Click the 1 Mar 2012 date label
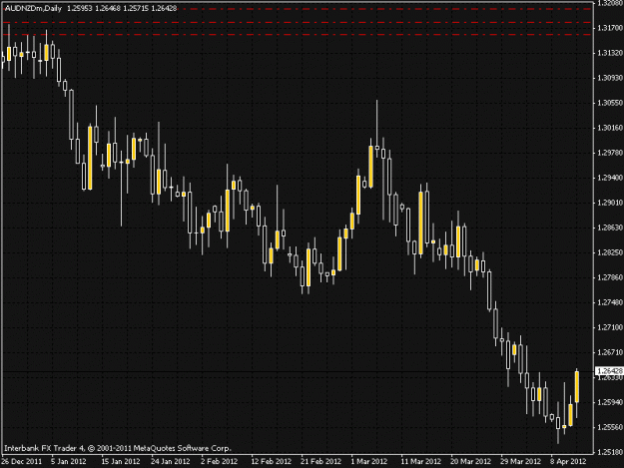The width and height of the screenshot is (624, 468). 368,462
